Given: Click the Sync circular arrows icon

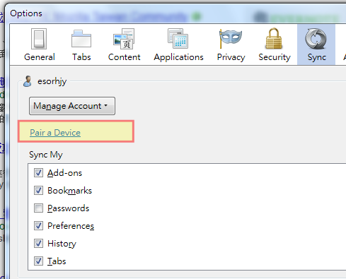Looking at the screenshot, I should [x=316, y=39].
